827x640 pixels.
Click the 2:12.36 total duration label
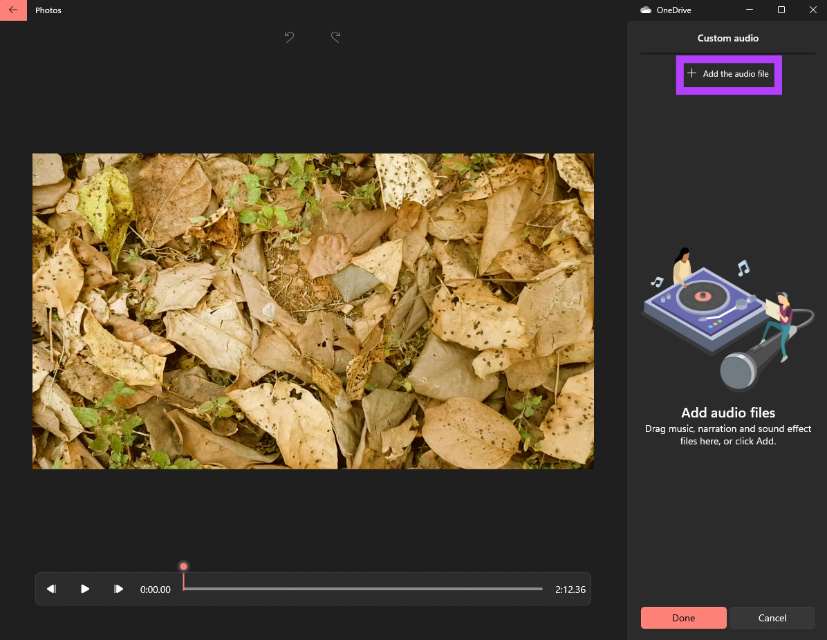(570, 590)
